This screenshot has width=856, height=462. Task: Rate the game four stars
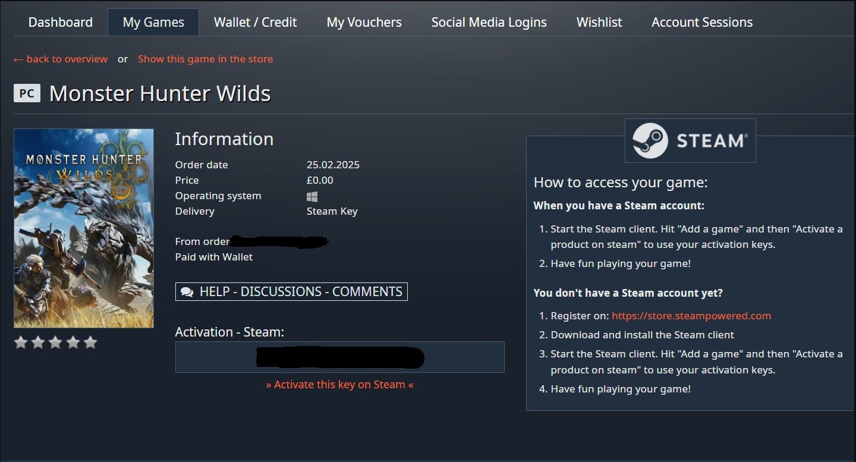73,342
